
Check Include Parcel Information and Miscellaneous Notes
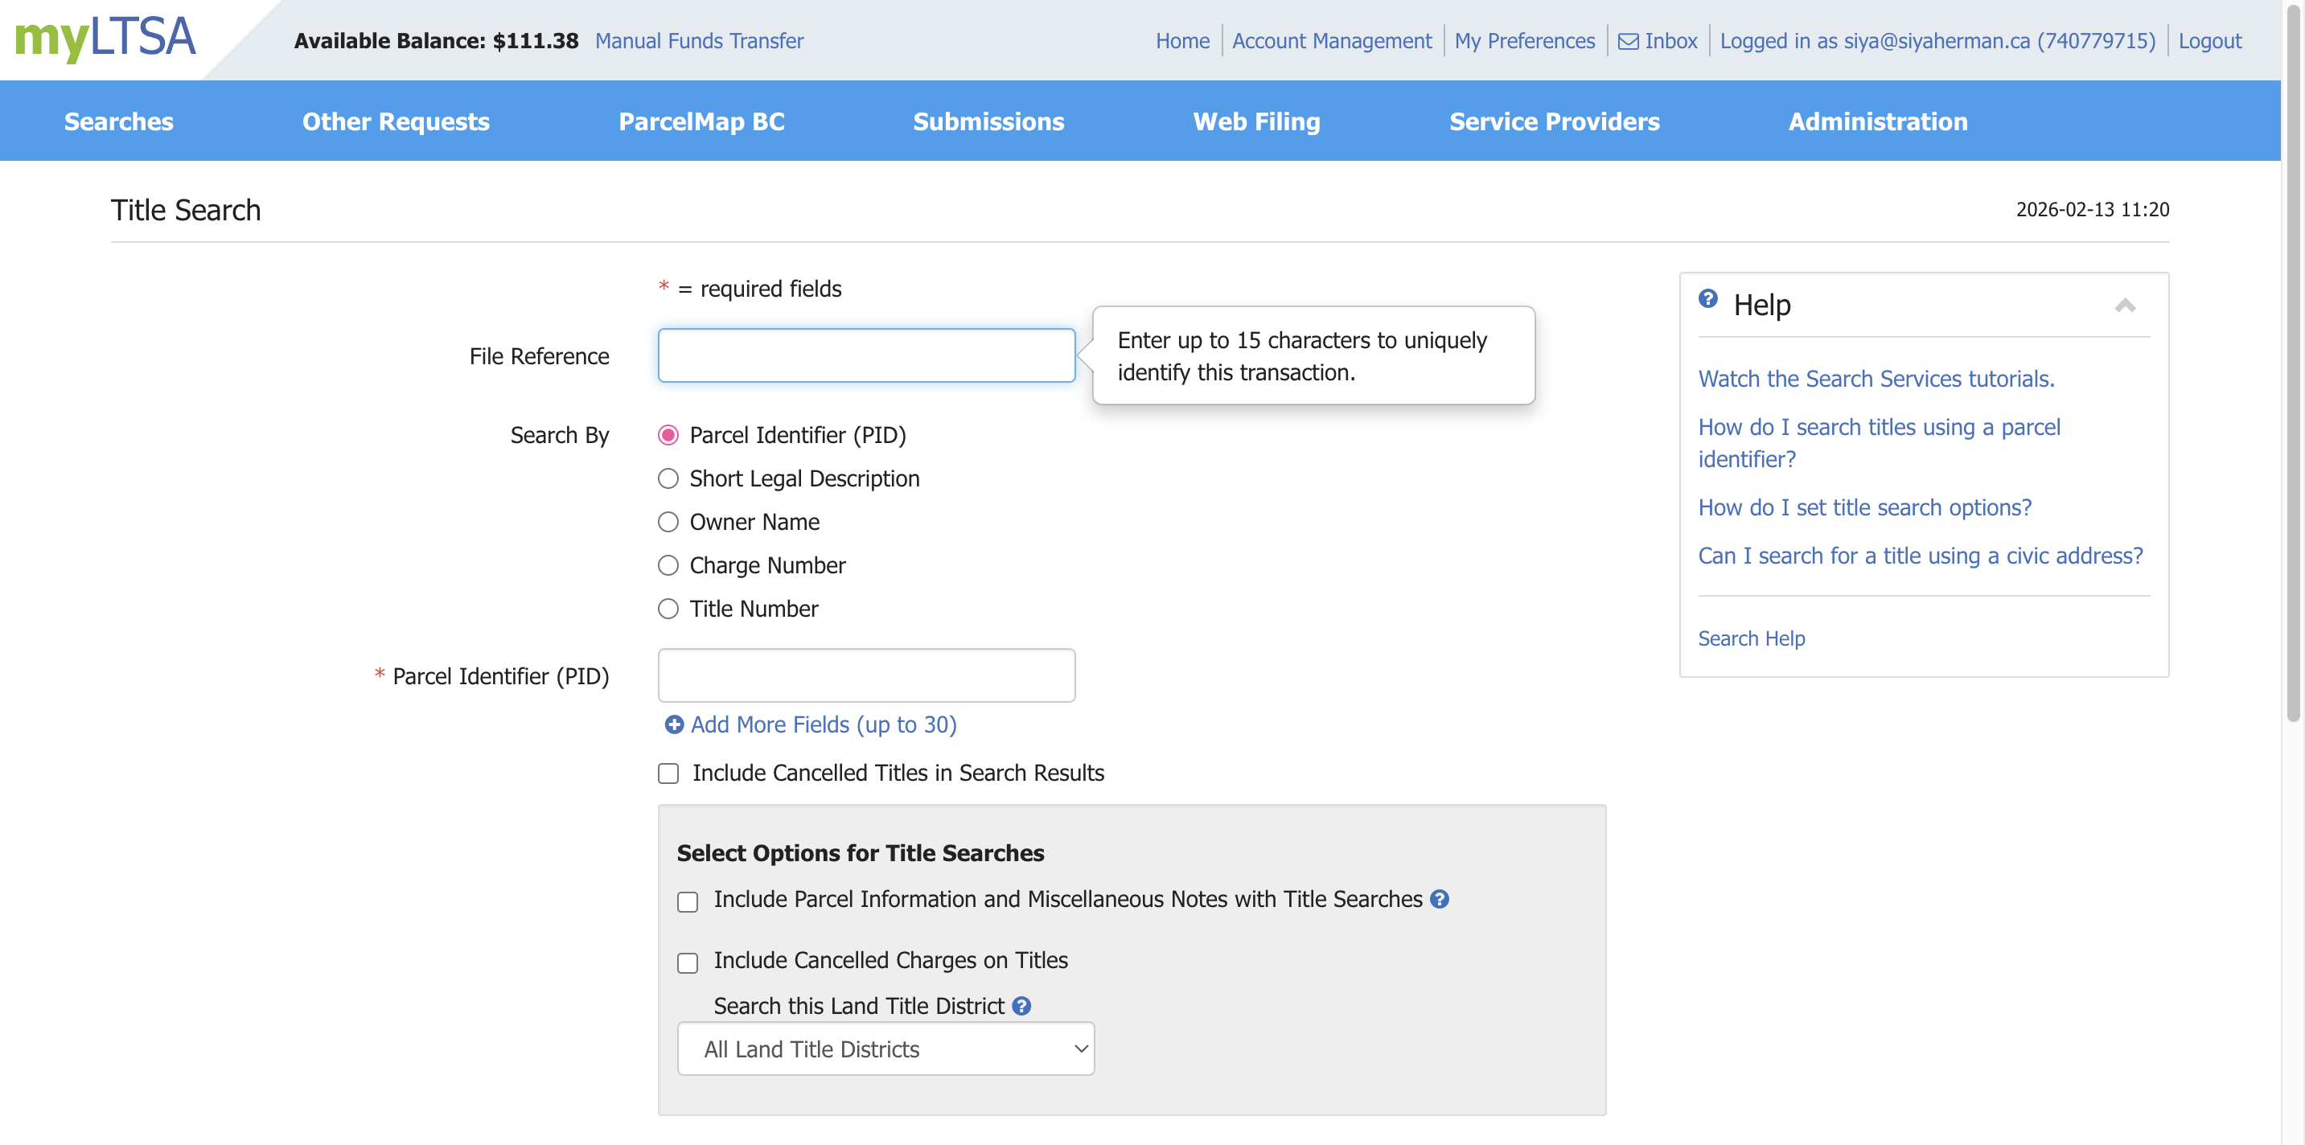pyautogui.click(x=687, y=901)
